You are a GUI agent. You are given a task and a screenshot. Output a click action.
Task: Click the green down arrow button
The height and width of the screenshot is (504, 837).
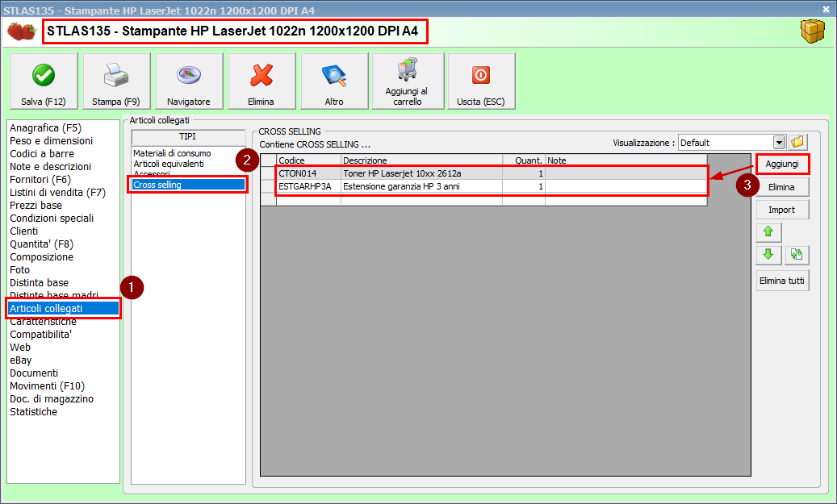click(x=768, y=255)
